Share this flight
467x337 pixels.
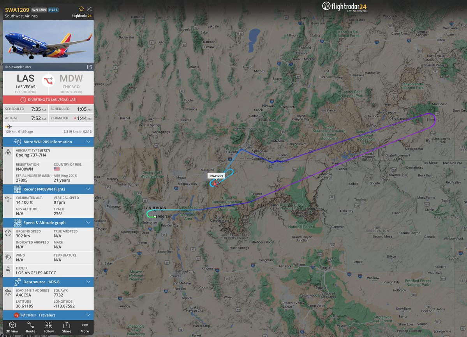tap(67, 327)
